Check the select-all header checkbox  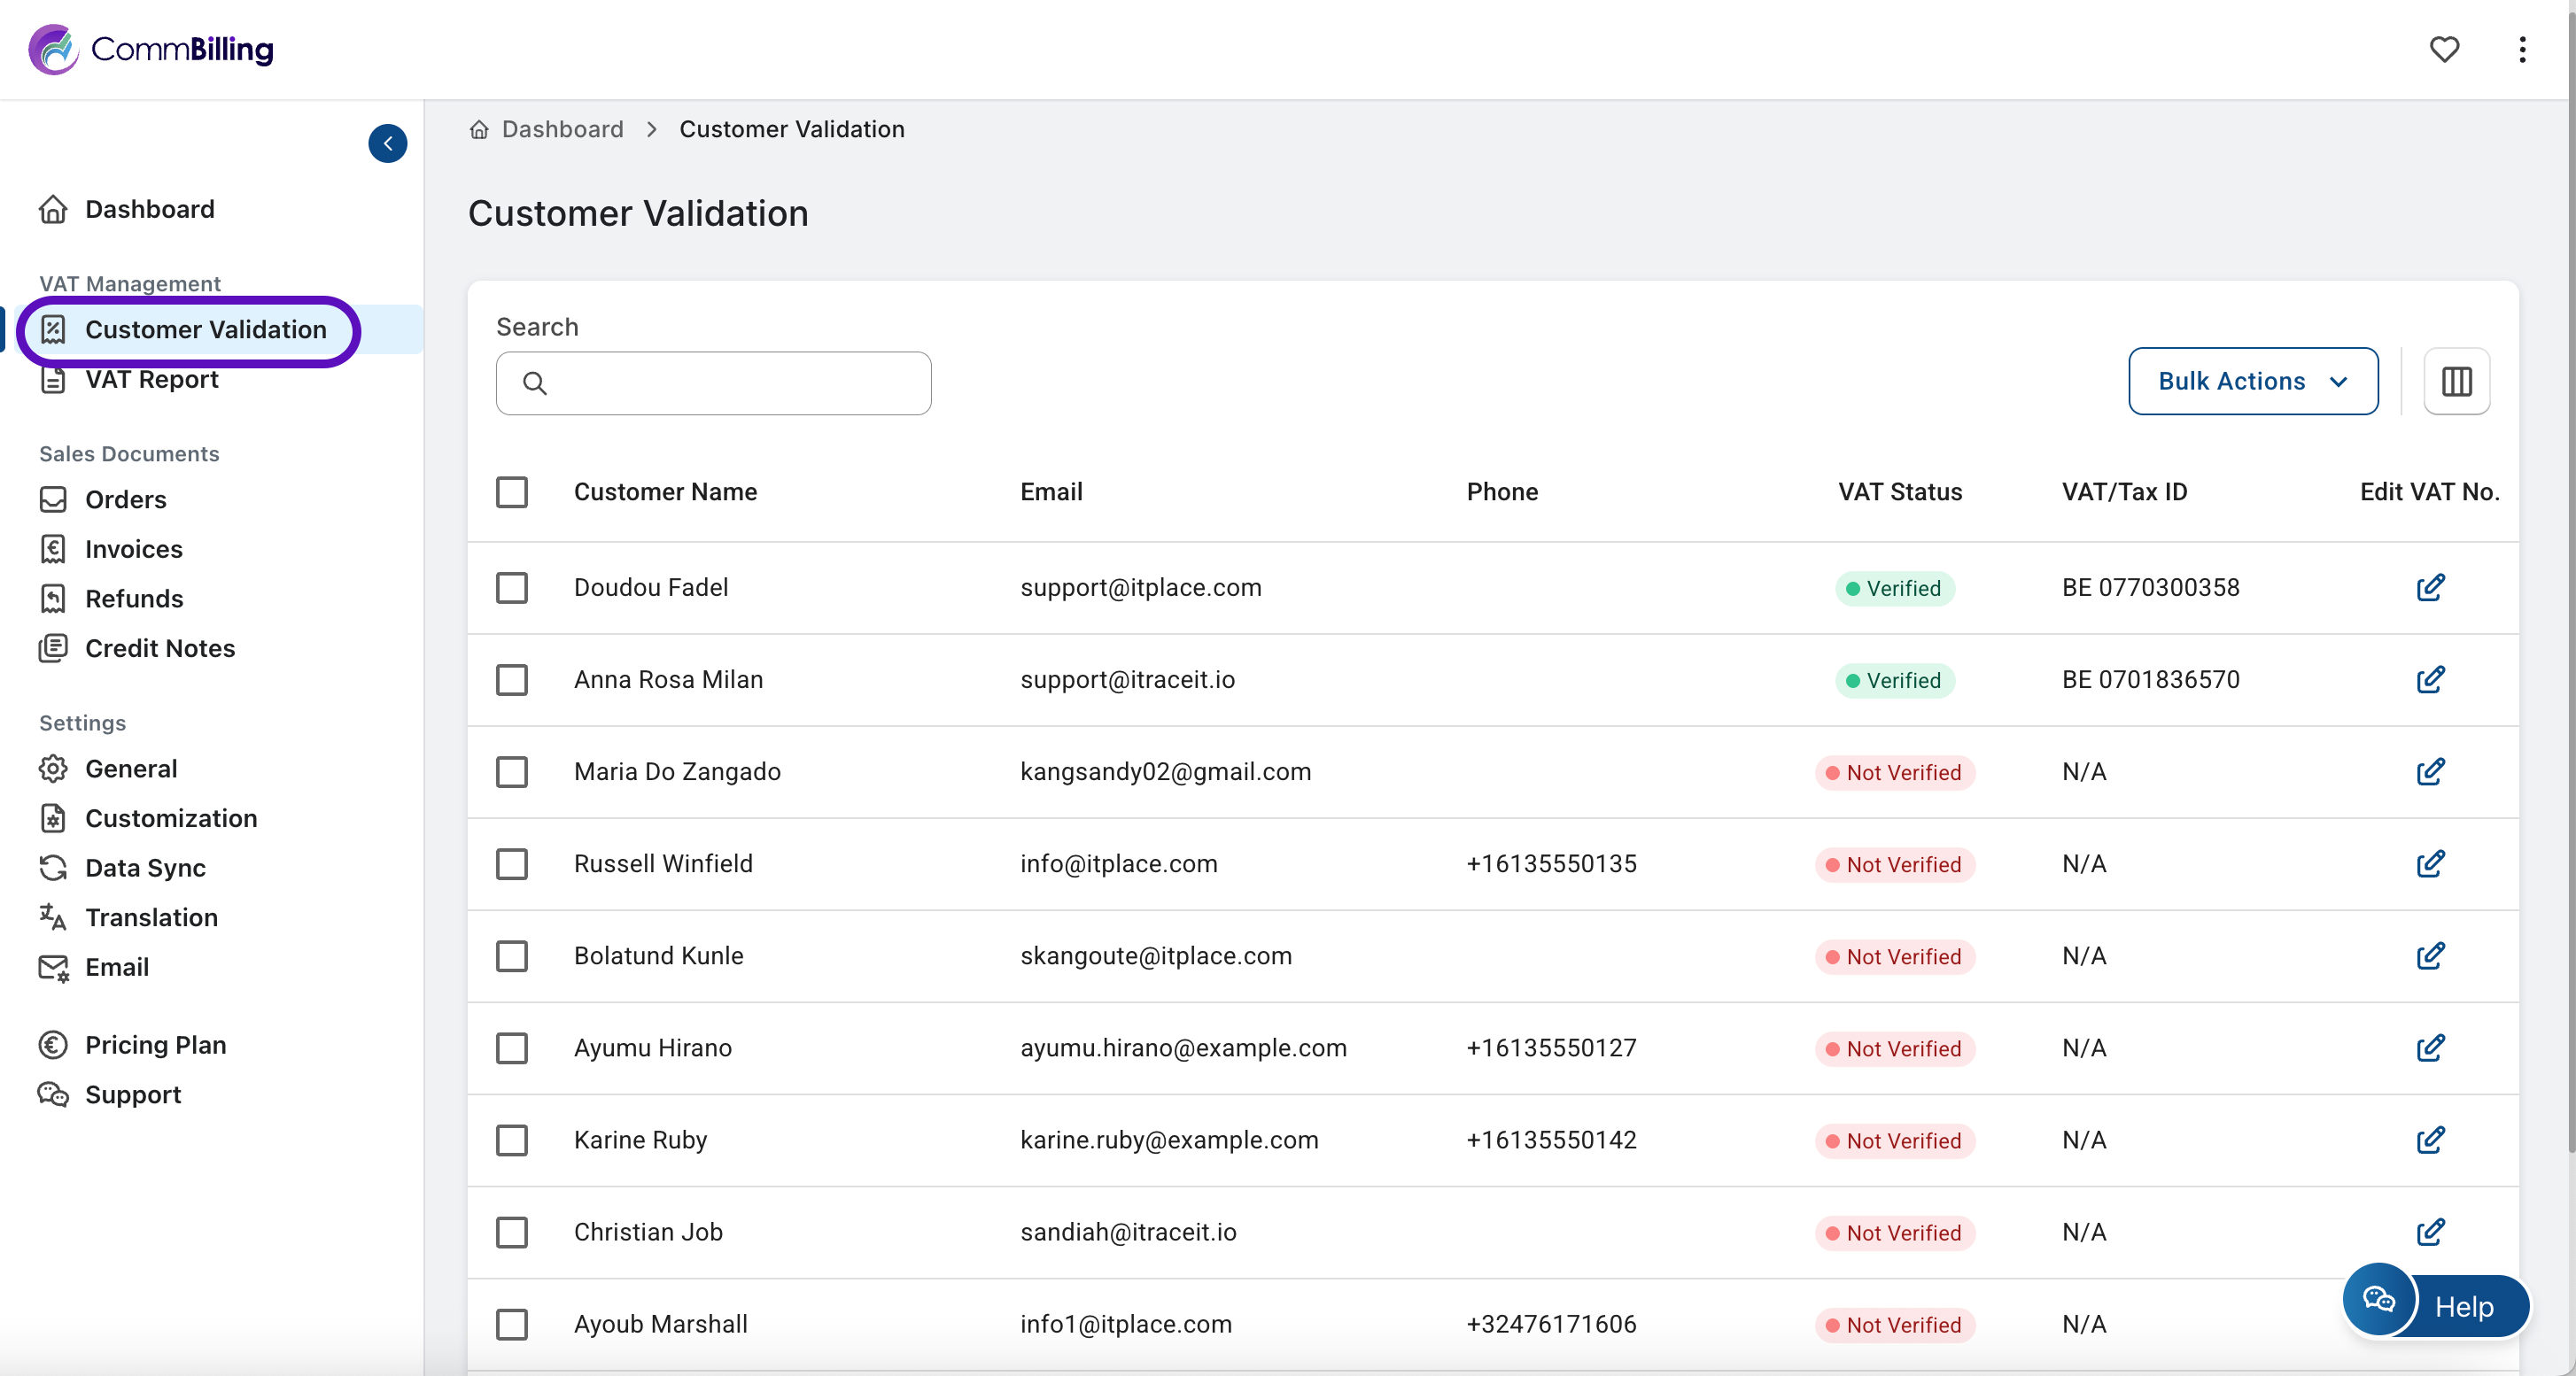[x=512, y=491]
